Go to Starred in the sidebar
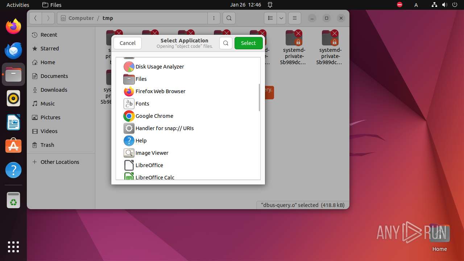This screenshot has width=464, height=261. [61, 49]
